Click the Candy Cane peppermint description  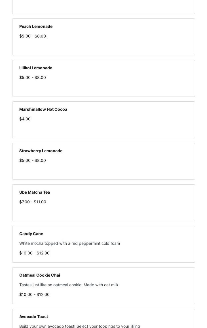tap(69, 243)
